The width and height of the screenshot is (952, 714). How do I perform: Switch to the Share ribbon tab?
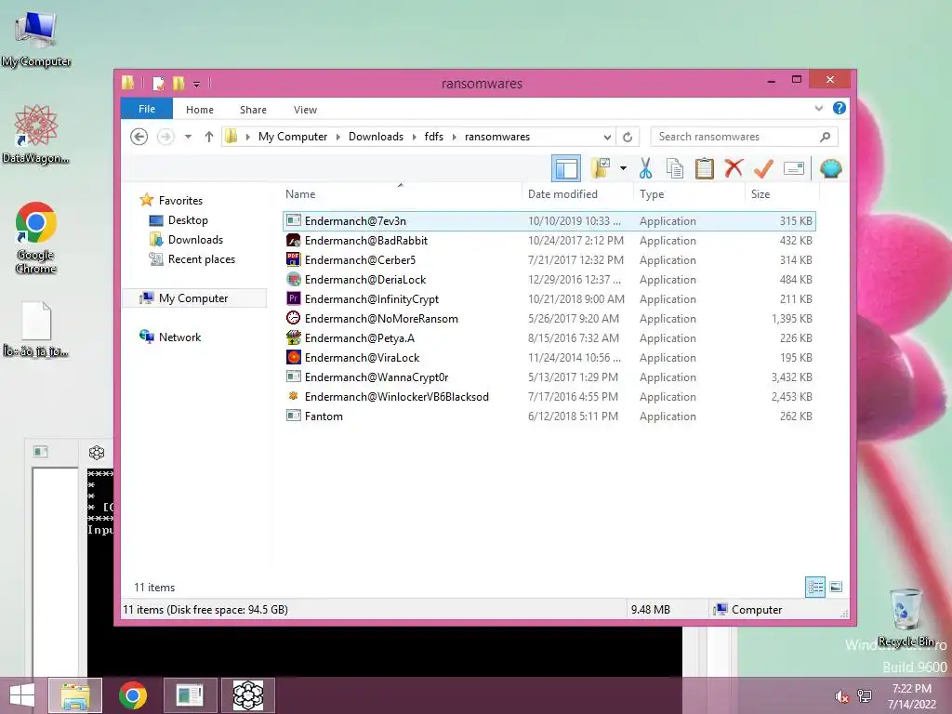click(253, 110)
